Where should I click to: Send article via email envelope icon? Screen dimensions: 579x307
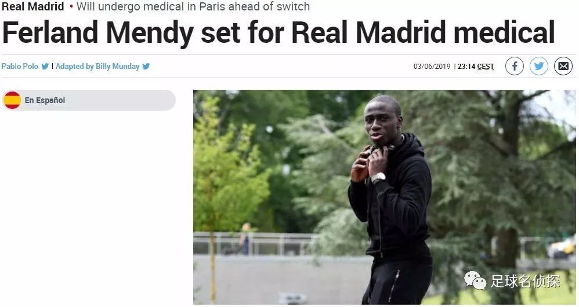tap(563, 67)
